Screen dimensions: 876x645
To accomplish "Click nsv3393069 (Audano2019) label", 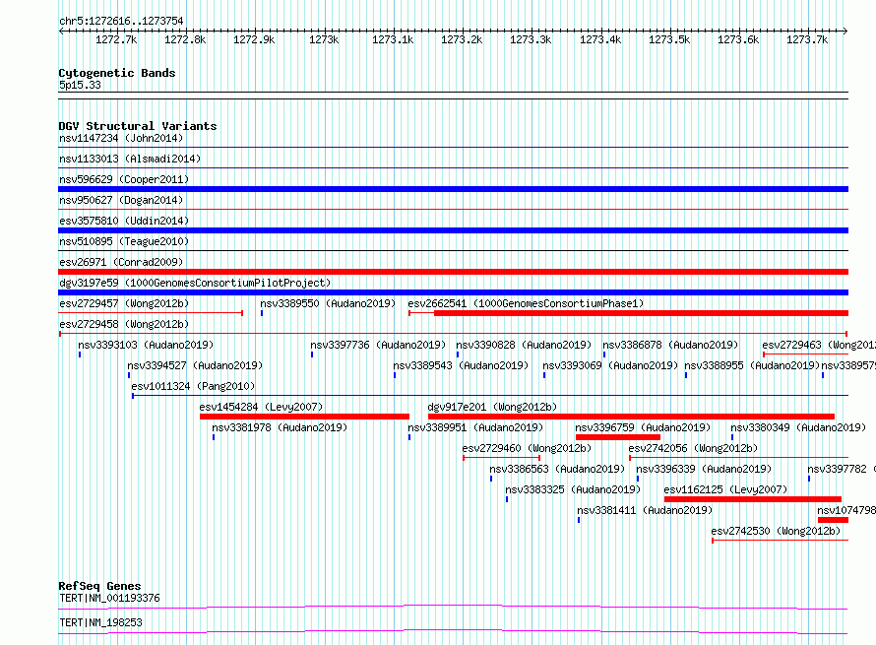I will click(610, 365).
